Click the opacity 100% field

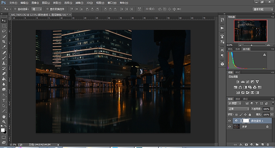pyautogui.click(x=266, y=109)
